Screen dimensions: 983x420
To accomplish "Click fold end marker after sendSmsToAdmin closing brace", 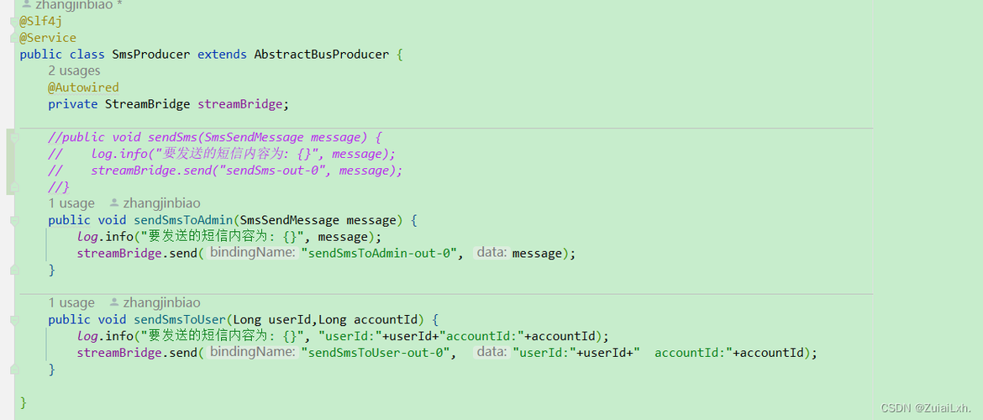I will click(x=13, y=270).
